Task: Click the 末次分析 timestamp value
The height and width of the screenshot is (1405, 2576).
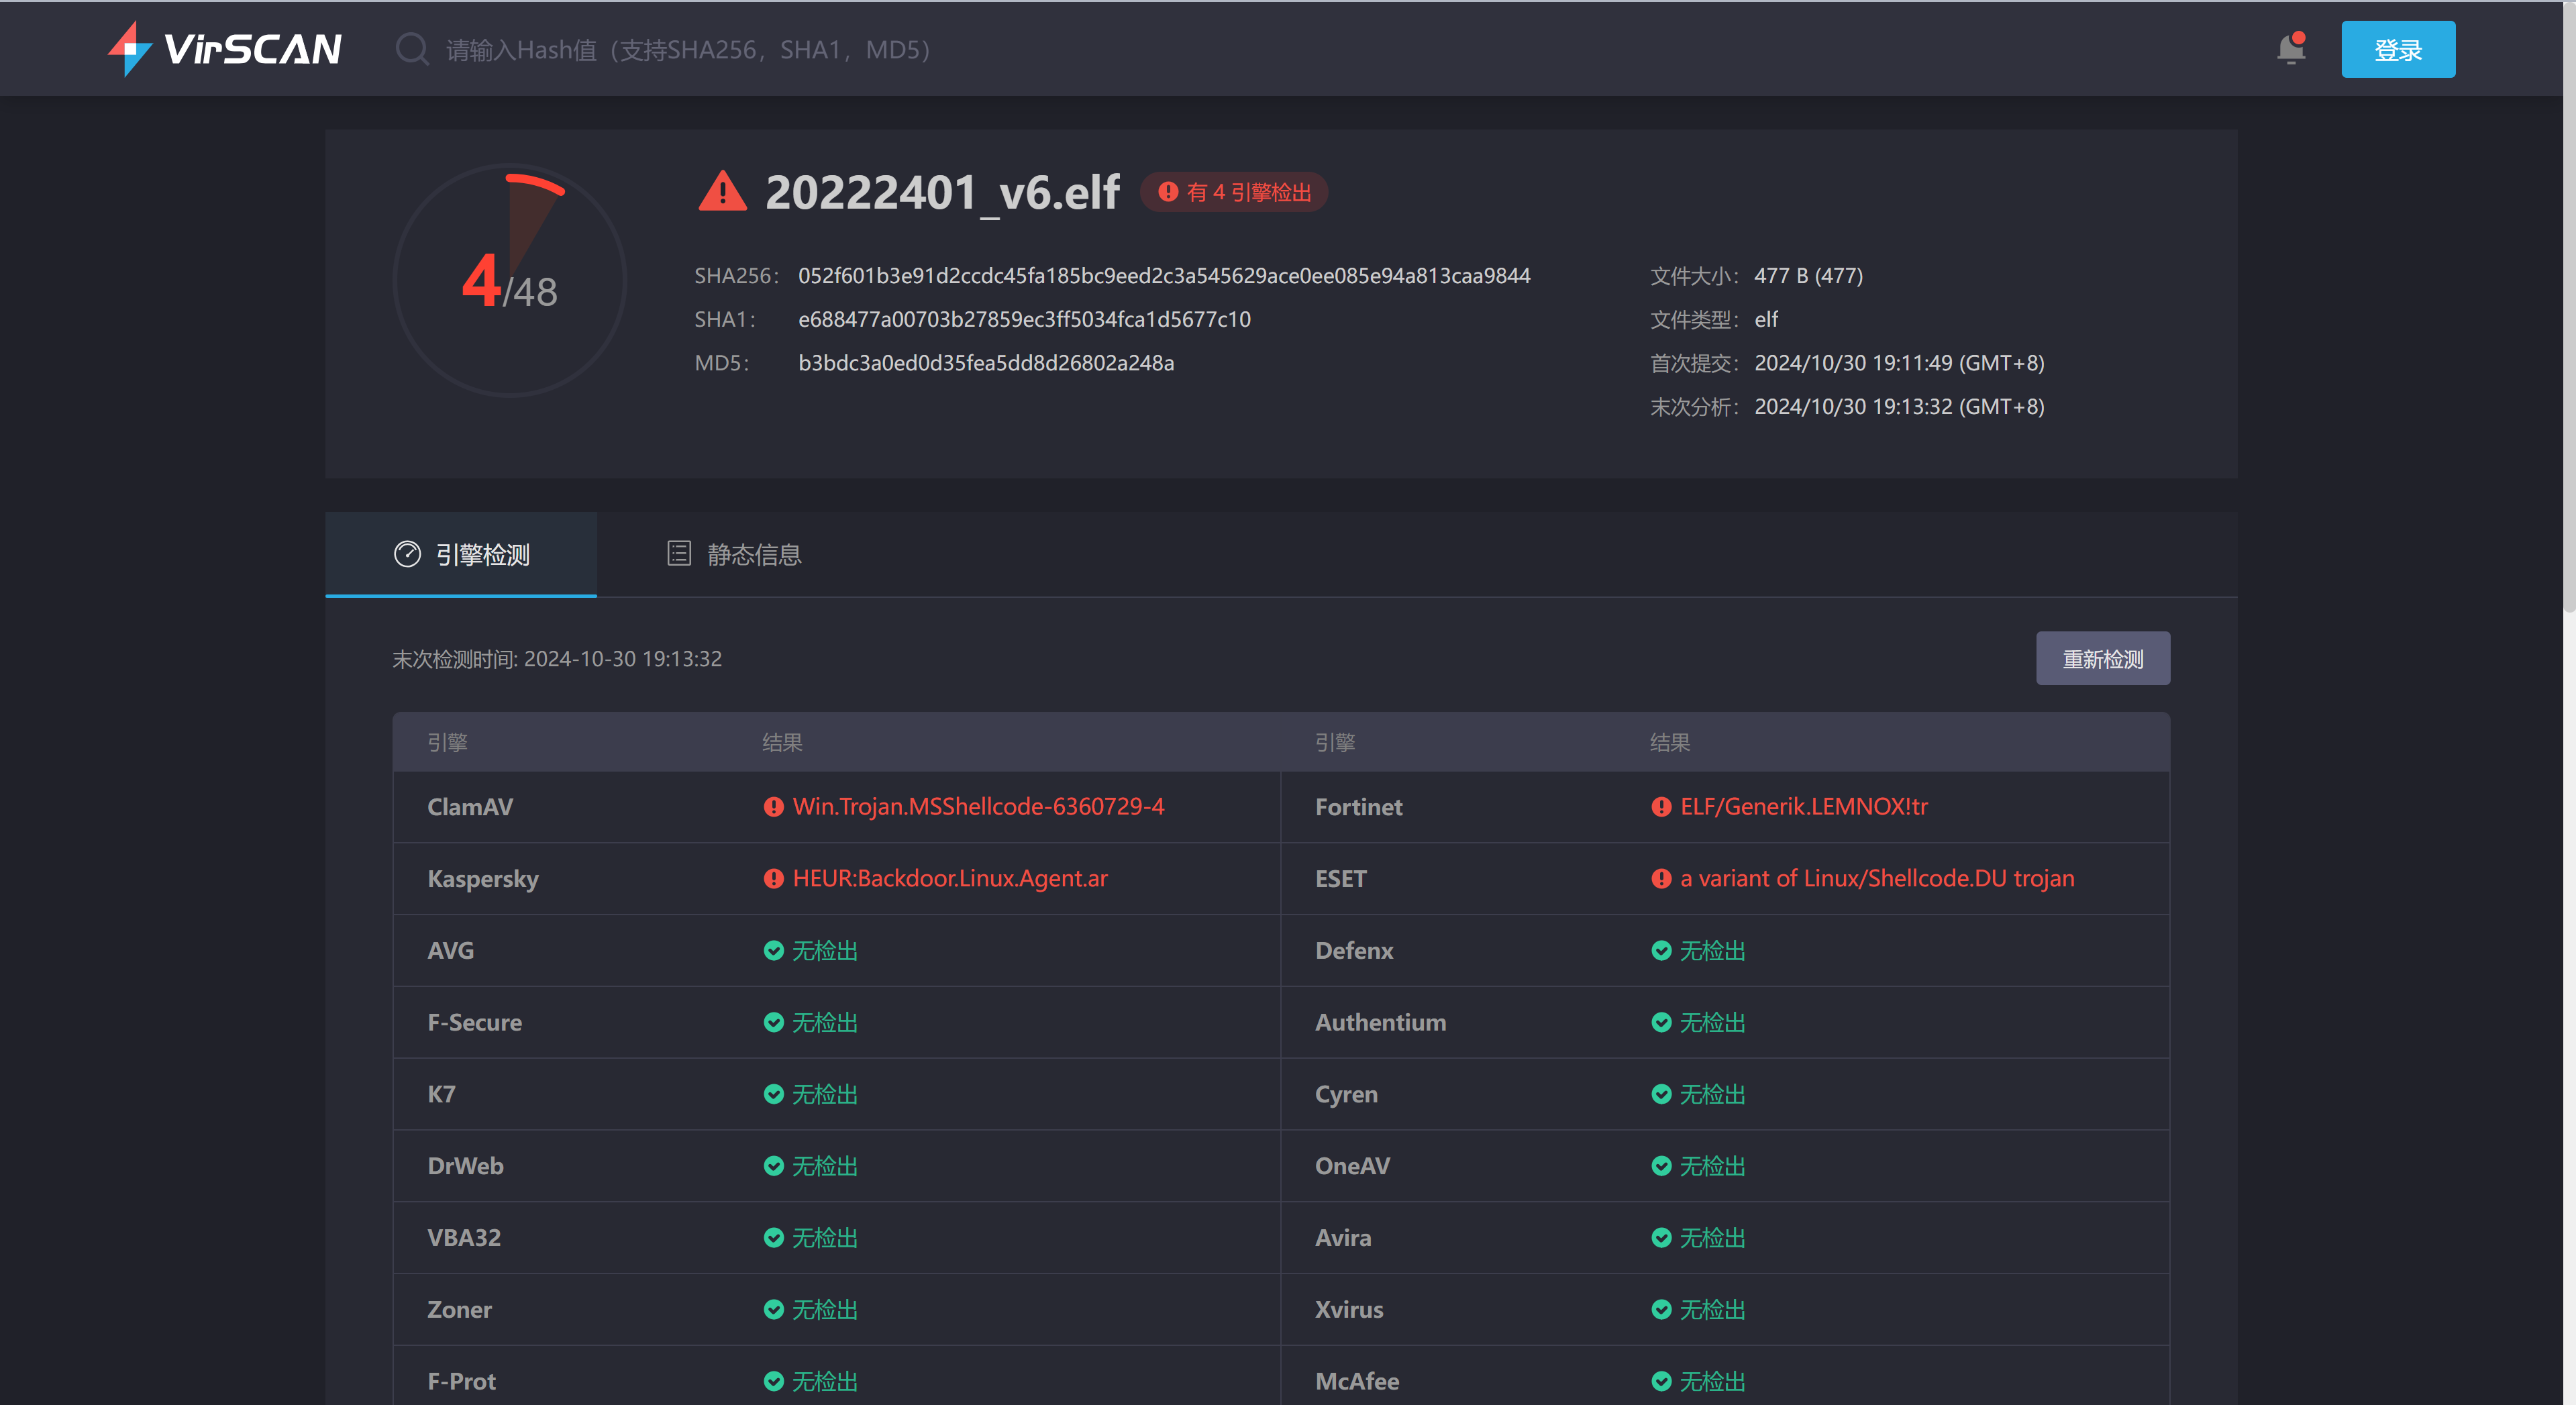Action: 1899,407
